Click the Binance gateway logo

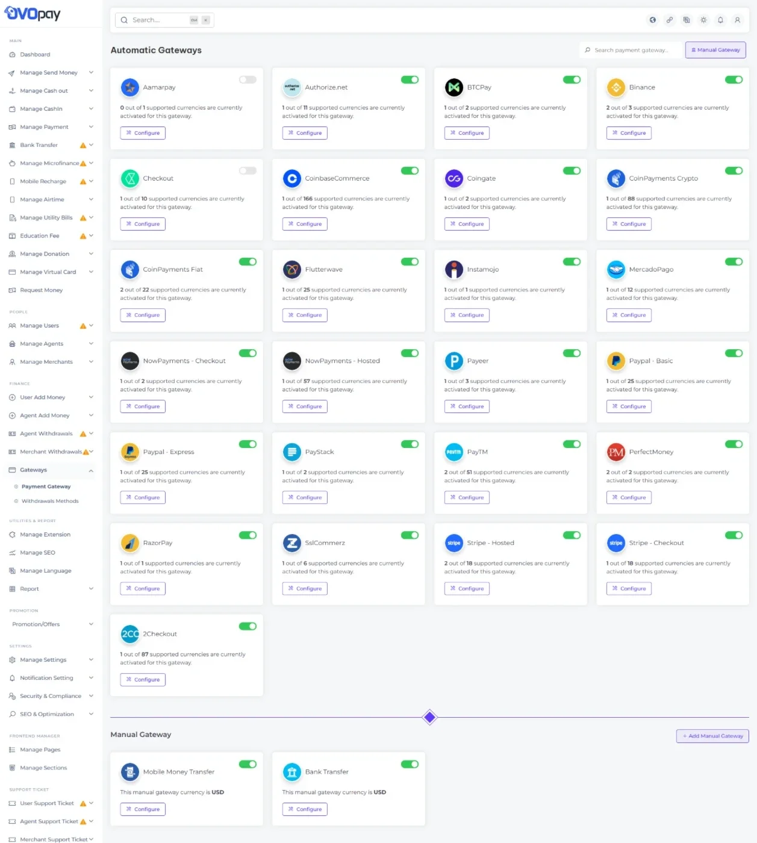(616, 87)
